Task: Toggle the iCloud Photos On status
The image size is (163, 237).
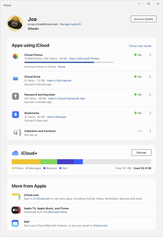Action: coord(138,55)
